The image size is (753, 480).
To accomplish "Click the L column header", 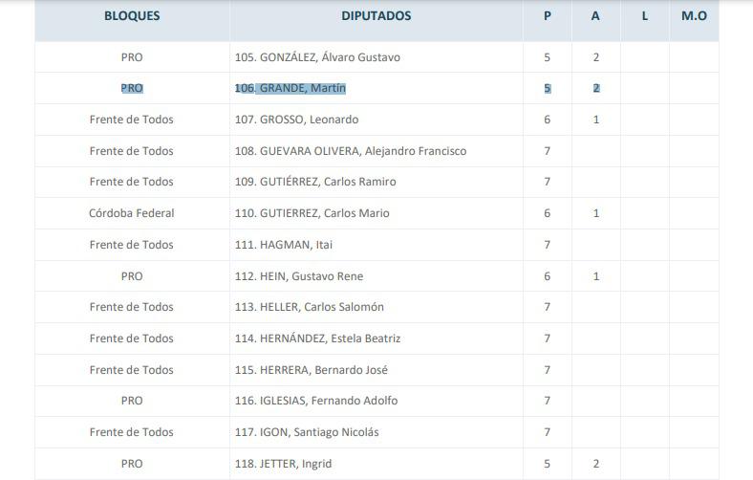I will (645, 16).
